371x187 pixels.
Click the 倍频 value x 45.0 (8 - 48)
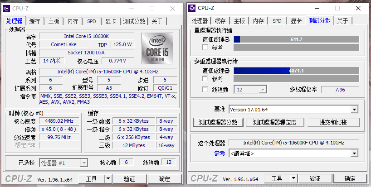coord(59,129)
